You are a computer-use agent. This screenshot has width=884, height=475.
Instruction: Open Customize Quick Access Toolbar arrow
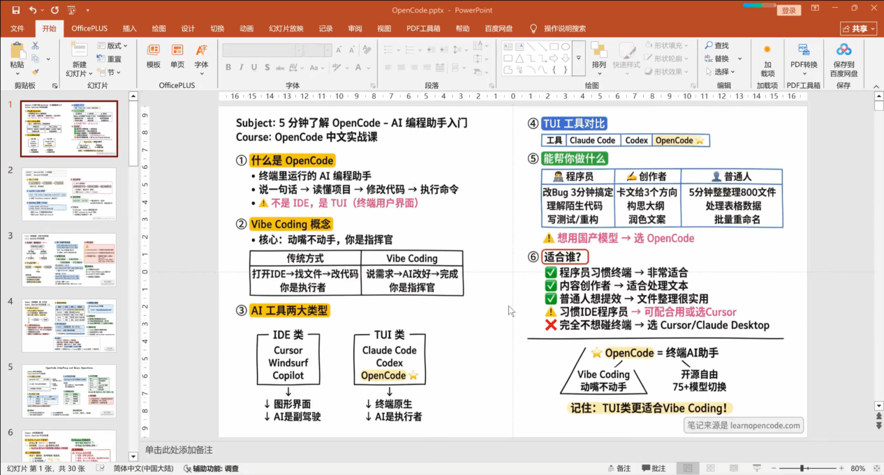[87, 10]
